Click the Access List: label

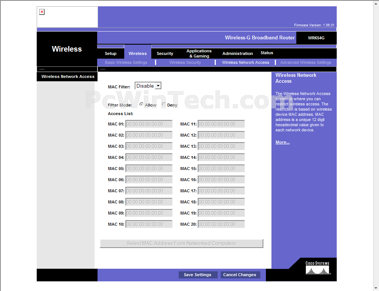[x=121, y=114]
